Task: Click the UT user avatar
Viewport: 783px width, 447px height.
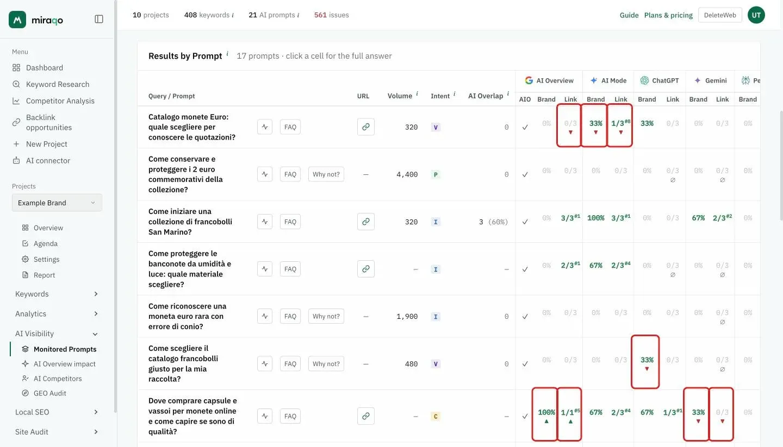Action: [x=756, y=15]
